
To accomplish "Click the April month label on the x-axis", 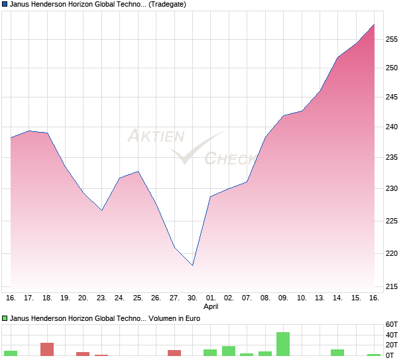I will click(211, 306).
